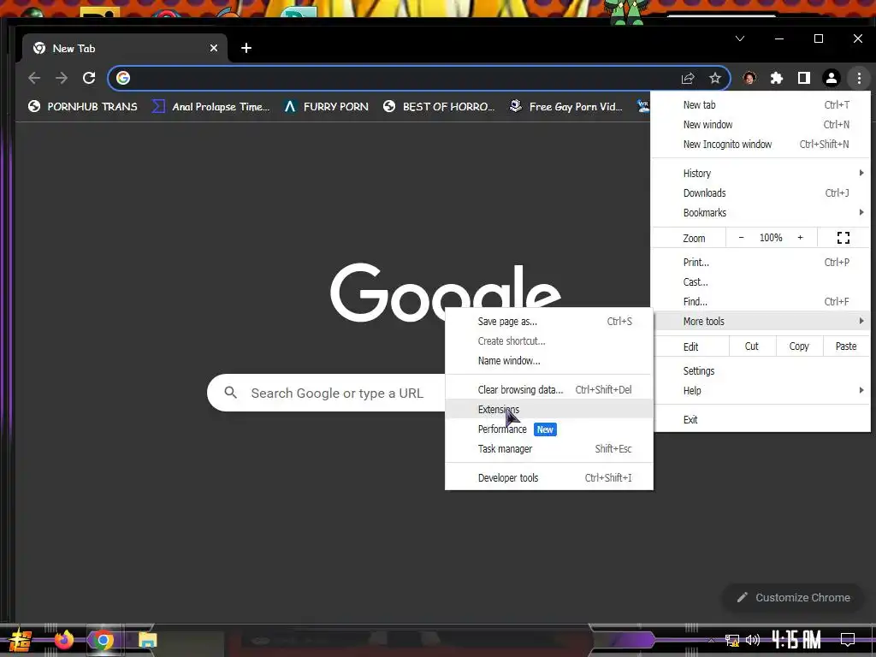Click the profile avatar icon
Viewport: 876px width, 657px height.
(x=832, y=78)
